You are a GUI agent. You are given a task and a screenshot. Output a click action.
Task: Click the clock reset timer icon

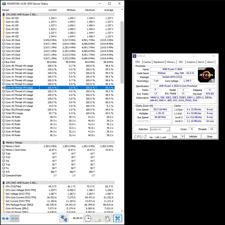[88, 218]
